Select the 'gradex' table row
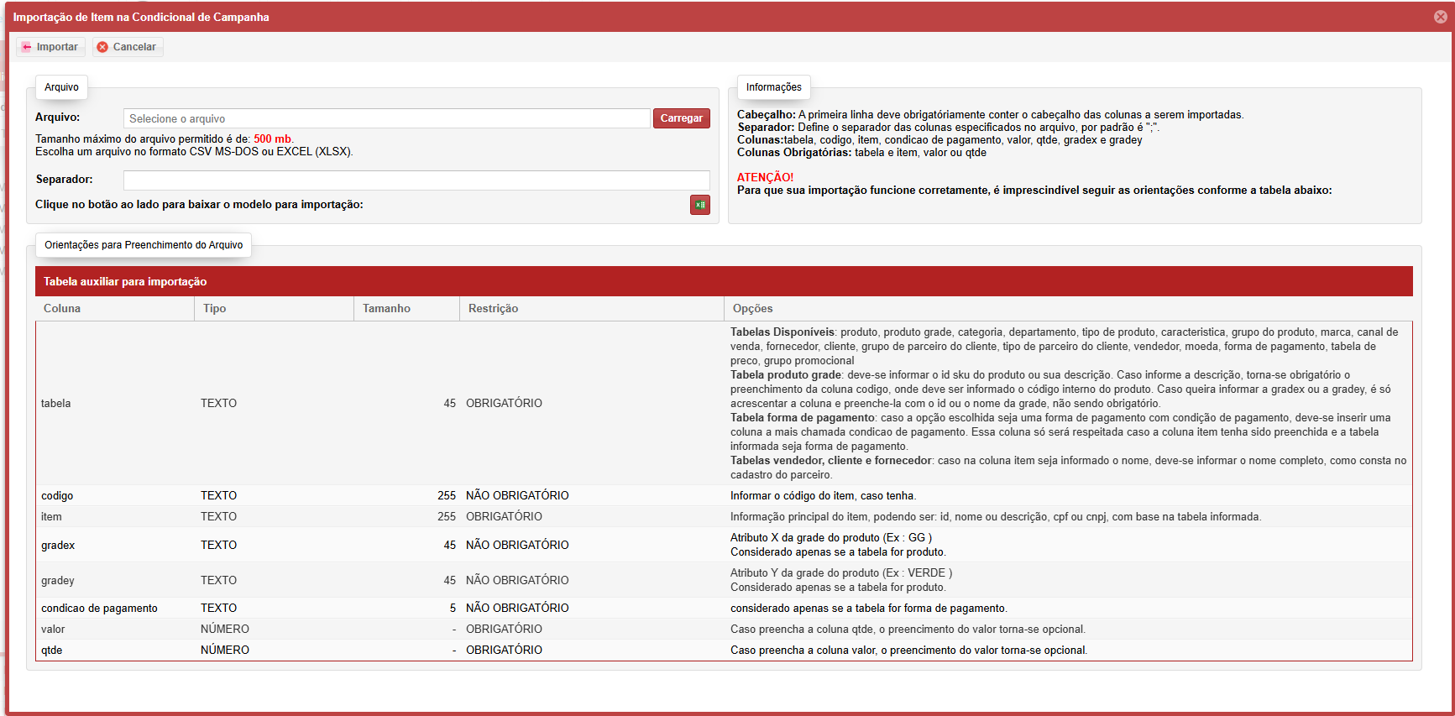The width and height of the screenshot is (1455, 716). coord(58,546)
